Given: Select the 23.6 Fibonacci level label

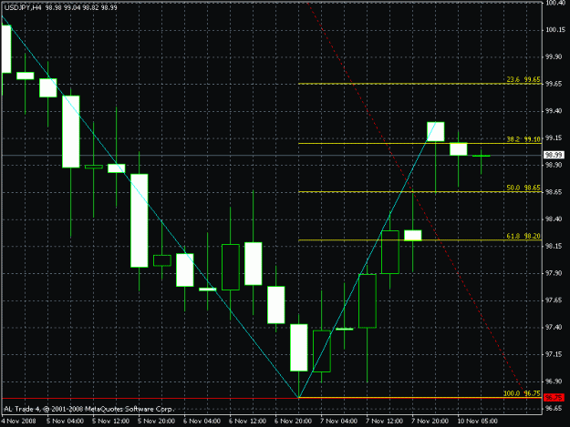Looking at the screenshot, I should pyautogui.click(x=523, y=79).
